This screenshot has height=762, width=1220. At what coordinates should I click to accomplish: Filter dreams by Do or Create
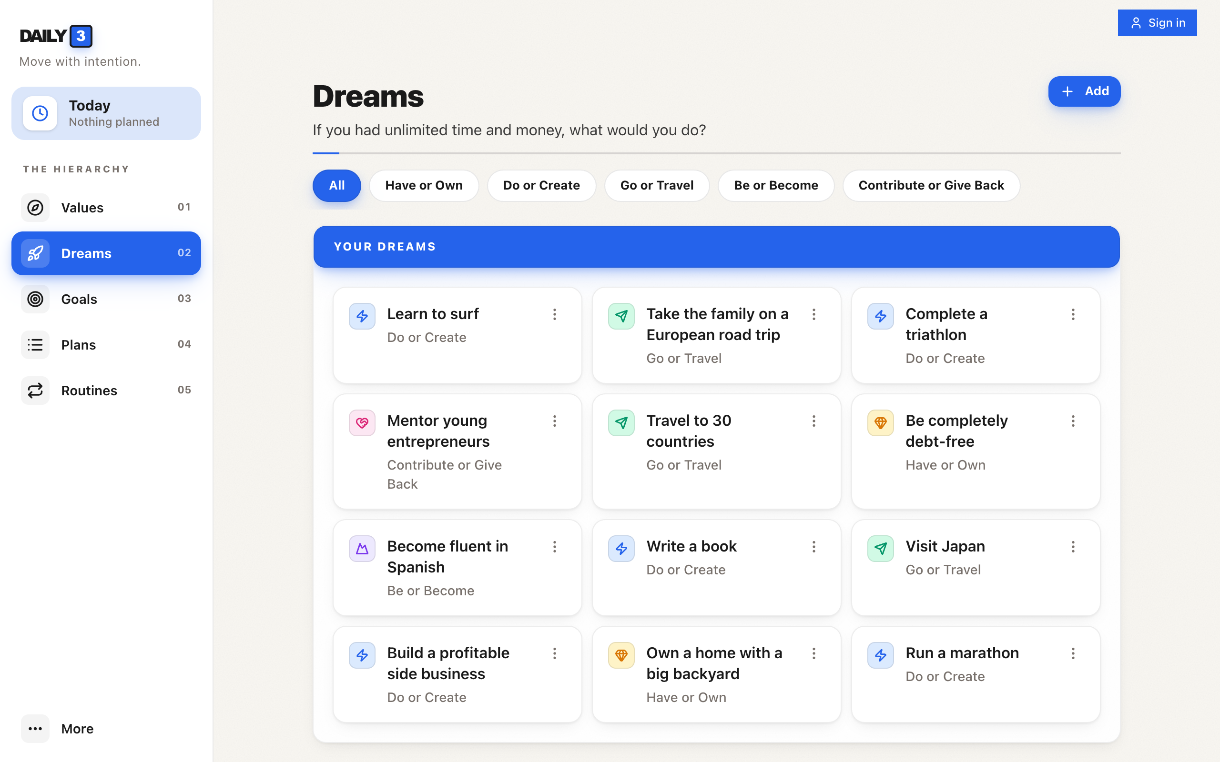541,185
